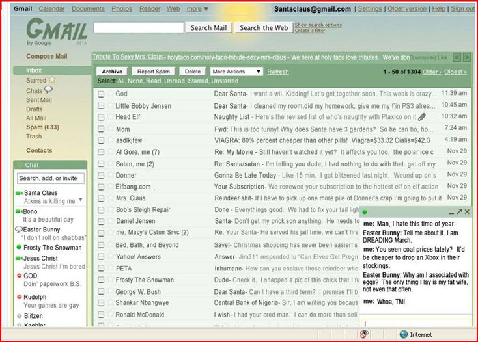The image size is (478, 342).
Task: Click the Archive button
Action: click(112, 72)
